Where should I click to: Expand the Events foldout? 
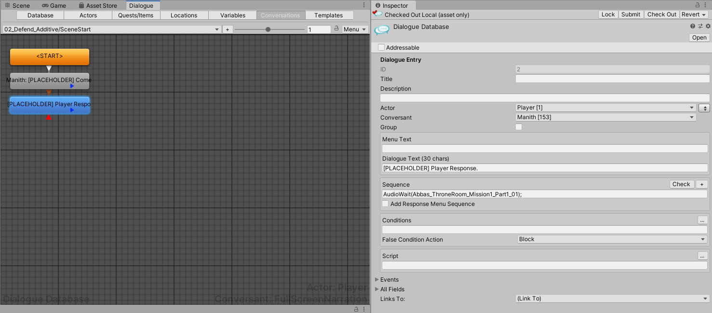[x=377, y=280]
